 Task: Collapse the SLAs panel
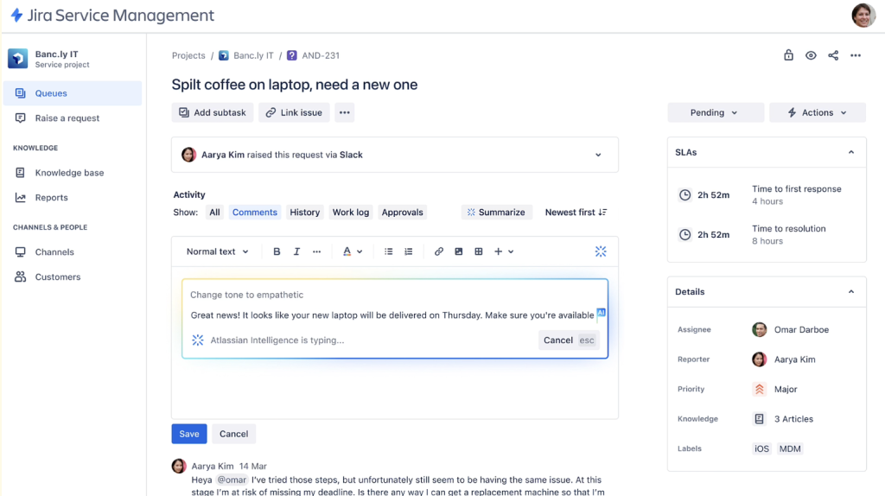tap(850, 152)
